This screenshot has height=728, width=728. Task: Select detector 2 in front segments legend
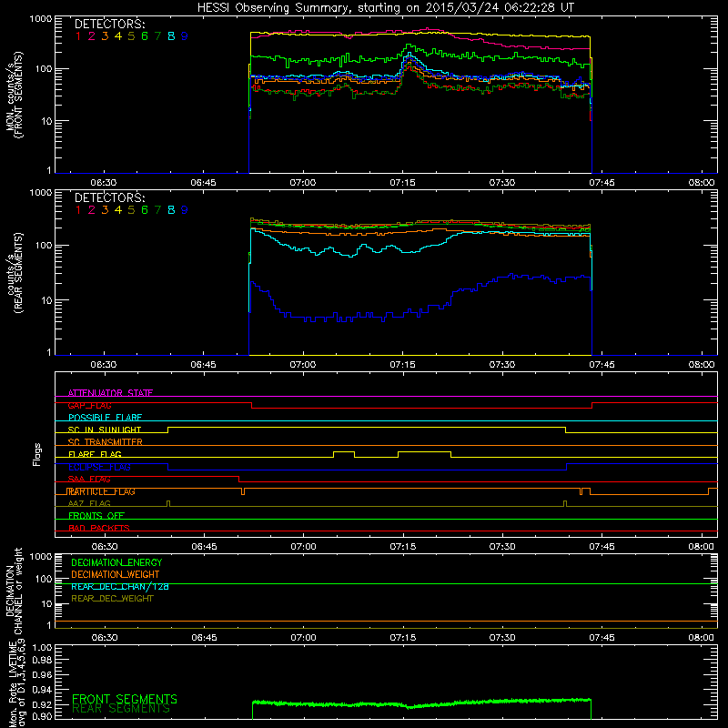[x=92, y=36]
